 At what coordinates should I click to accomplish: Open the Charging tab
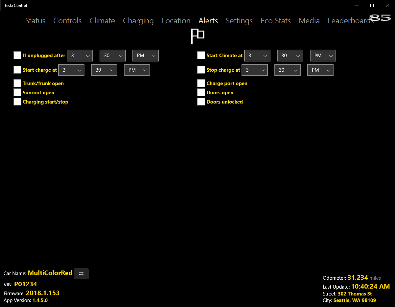point(138,21)
